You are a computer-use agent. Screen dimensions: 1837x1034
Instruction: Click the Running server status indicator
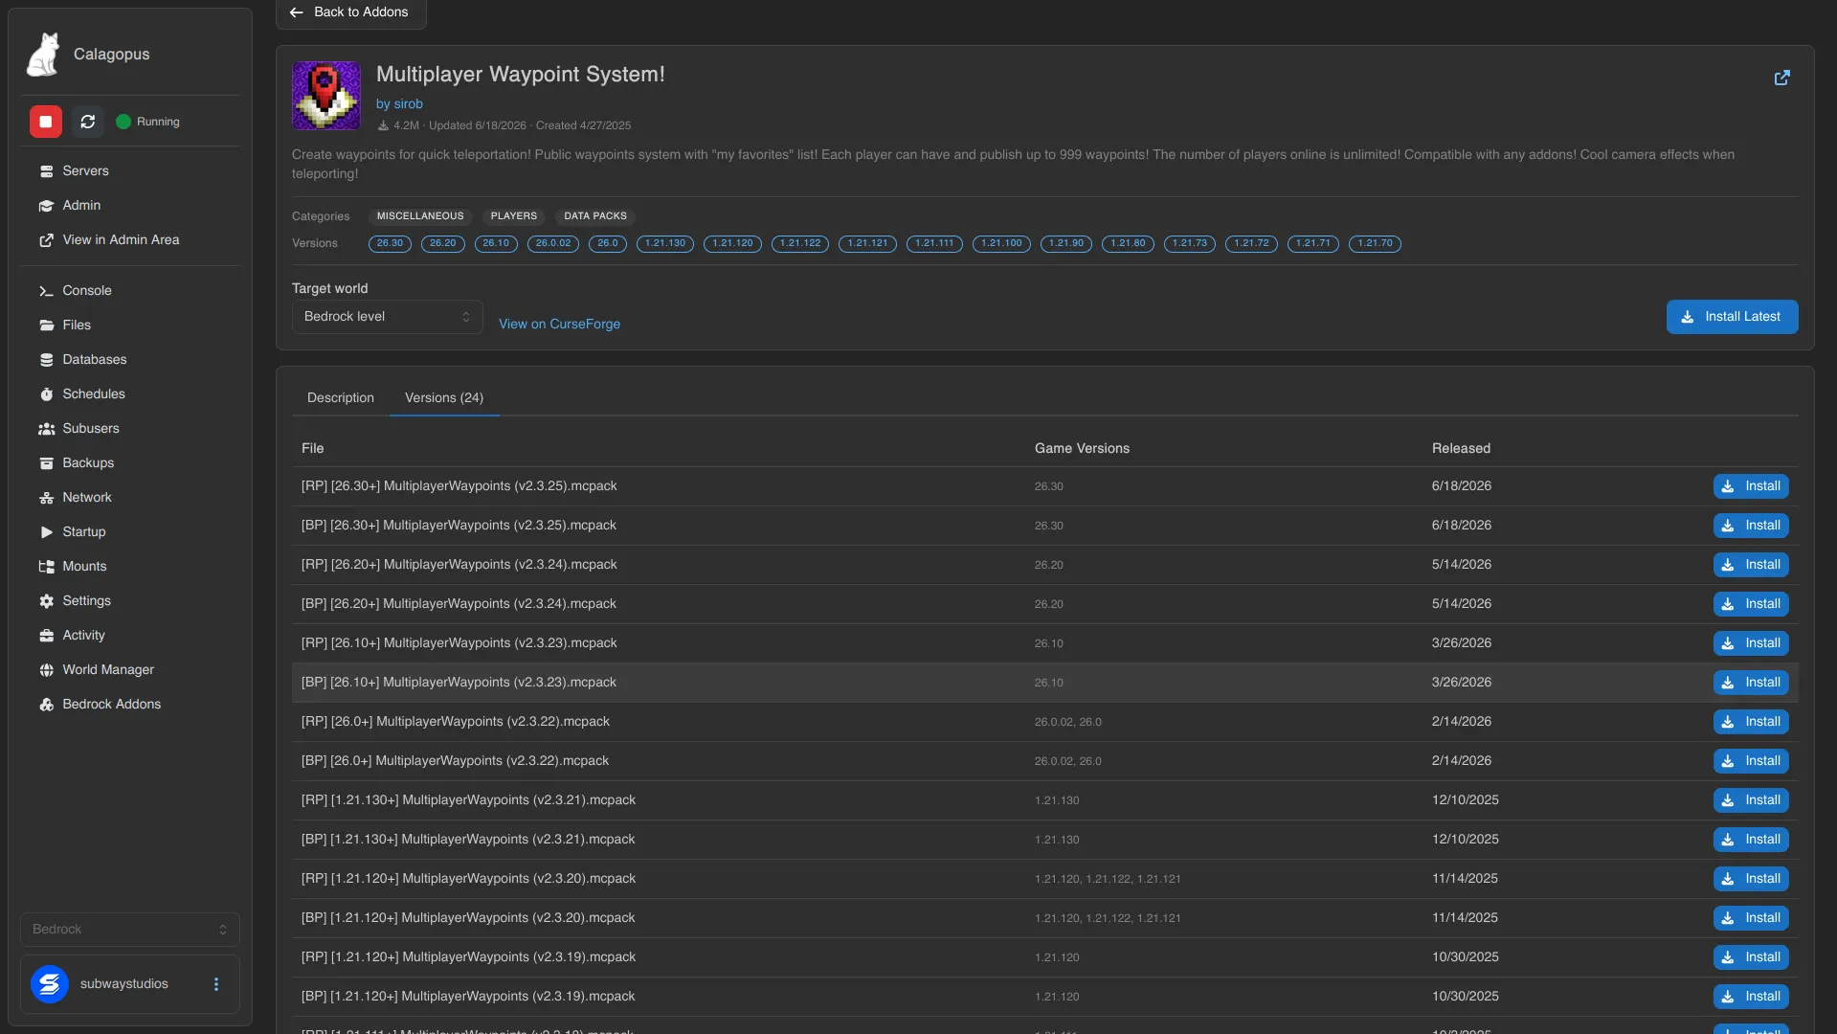[148, 122]
